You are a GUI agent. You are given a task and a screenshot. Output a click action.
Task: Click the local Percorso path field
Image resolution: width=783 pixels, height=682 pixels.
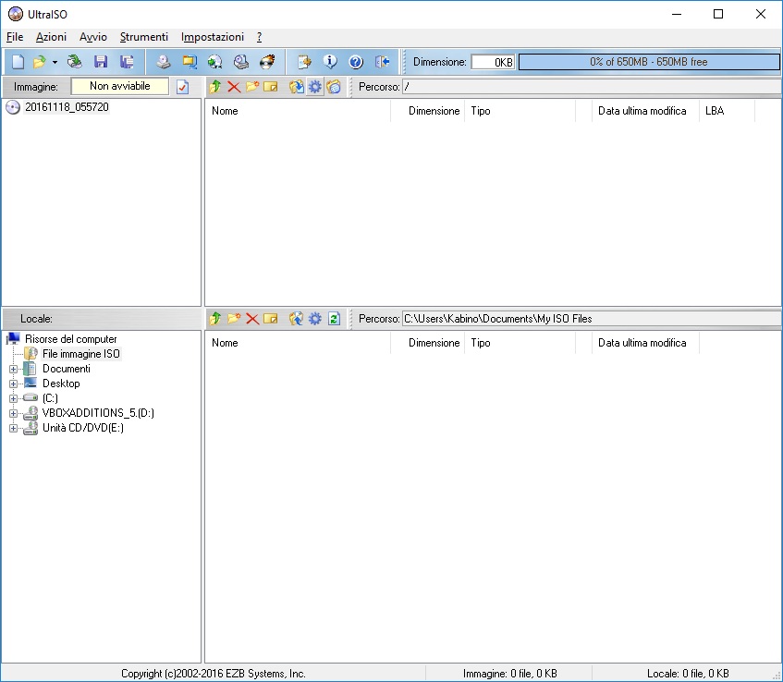coord(592,319)
